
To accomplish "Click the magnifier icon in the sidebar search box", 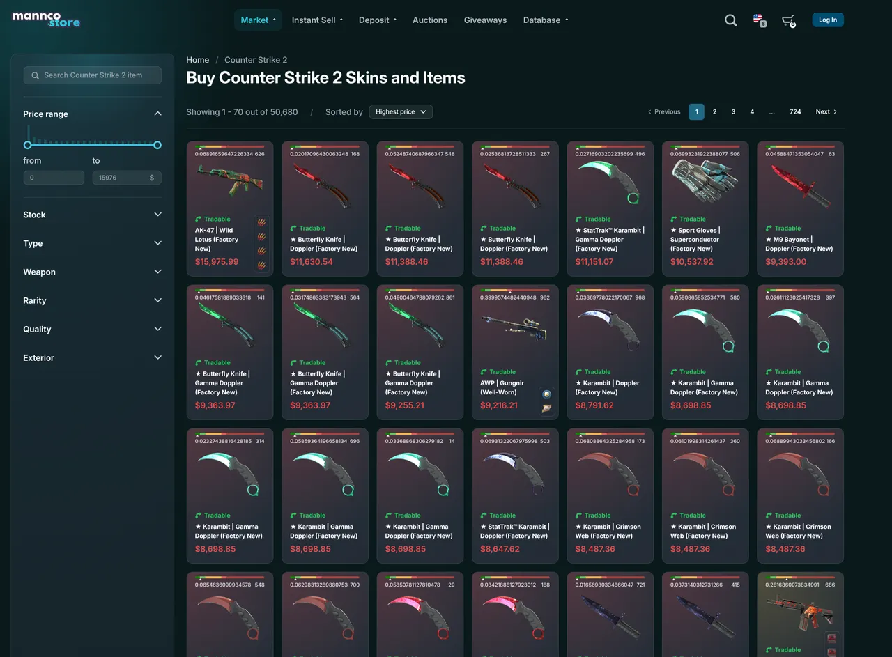I will 36,75.
